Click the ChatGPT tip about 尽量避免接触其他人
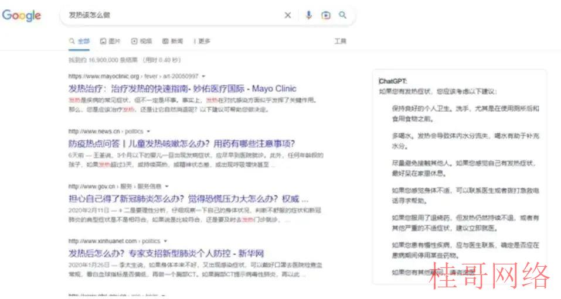The height and width of the screenshot is (299, 561). [x=464, y=168]
